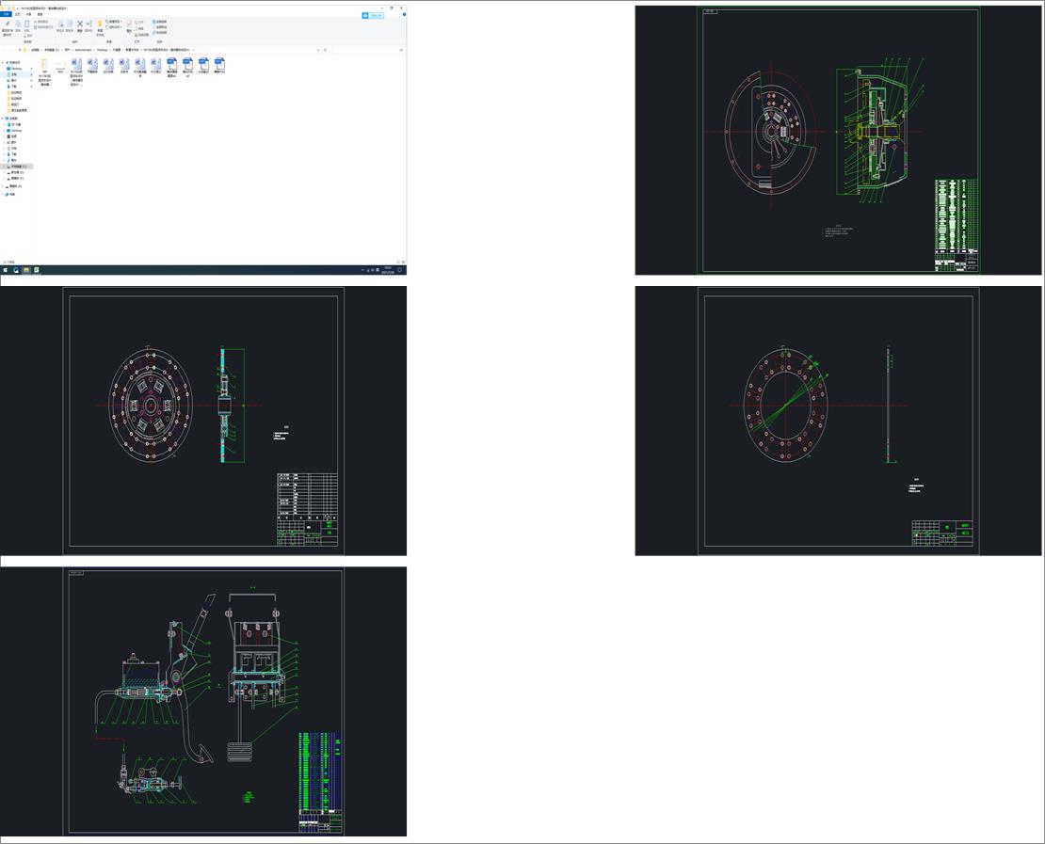Image resolution: width=1045 pixels, height=844 pixels.
Task: Open the blue File tab in ribbon
Action: pos(6,14)
